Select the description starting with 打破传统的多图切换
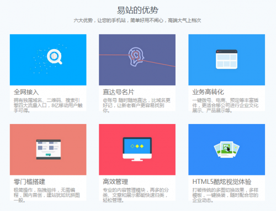The height and width of the screenshot is (211, 276). click(225, 195)
